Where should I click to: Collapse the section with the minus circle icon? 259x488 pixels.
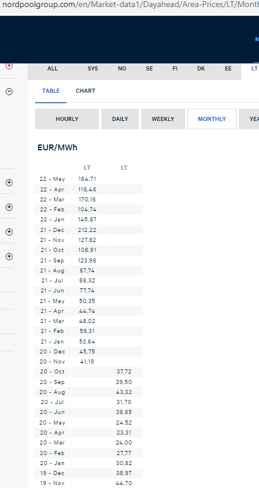(x=9, y=92)
